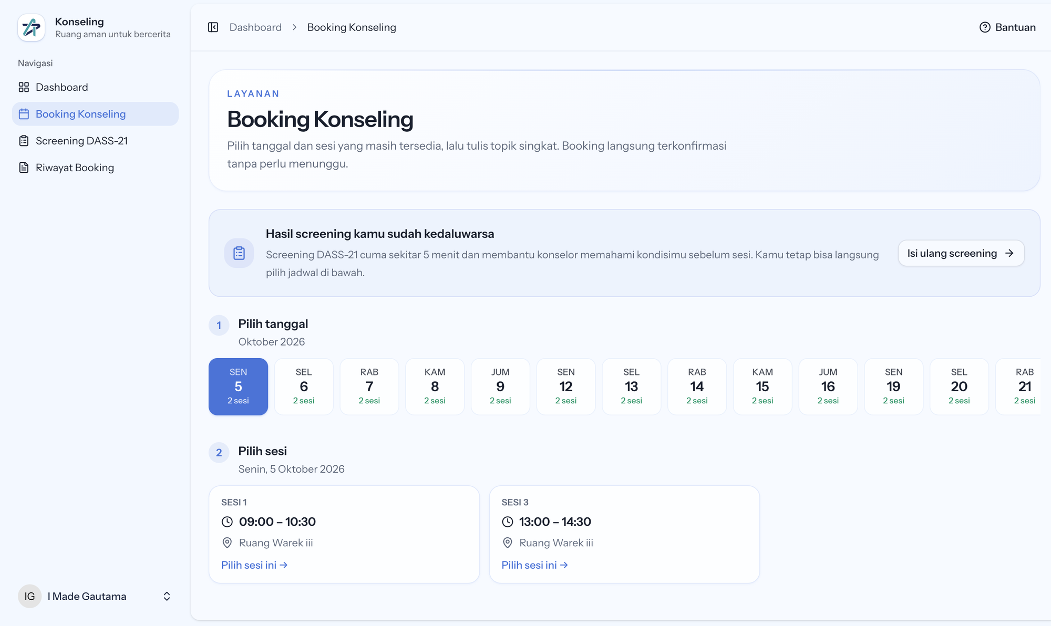Click the Sesi 3 13:00 – 14:30 time

(555, 522)
